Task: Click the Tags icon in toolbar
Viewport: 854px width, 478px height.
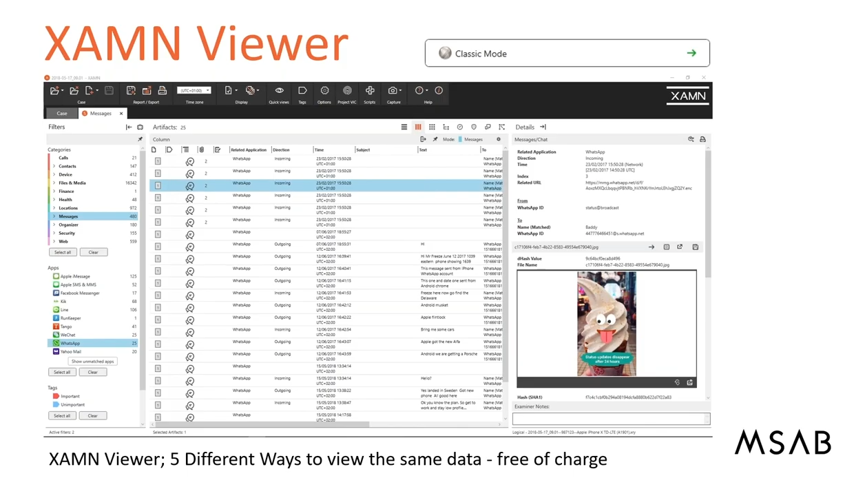Action: tap(302, 91)
